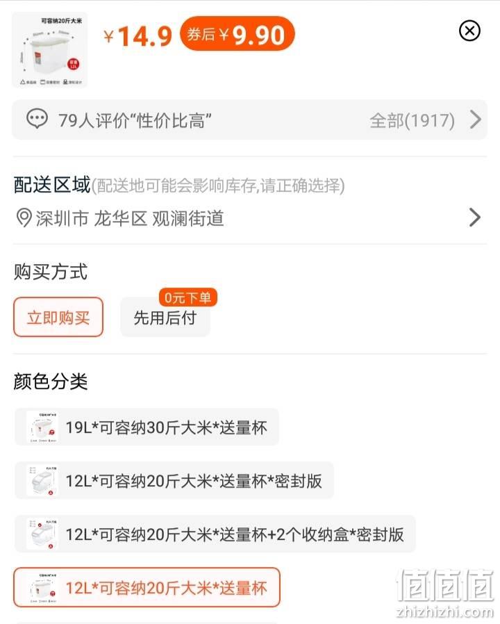Expand delivery area selection chevron
The image size is (500, 624).
click(x=475, y=217)
